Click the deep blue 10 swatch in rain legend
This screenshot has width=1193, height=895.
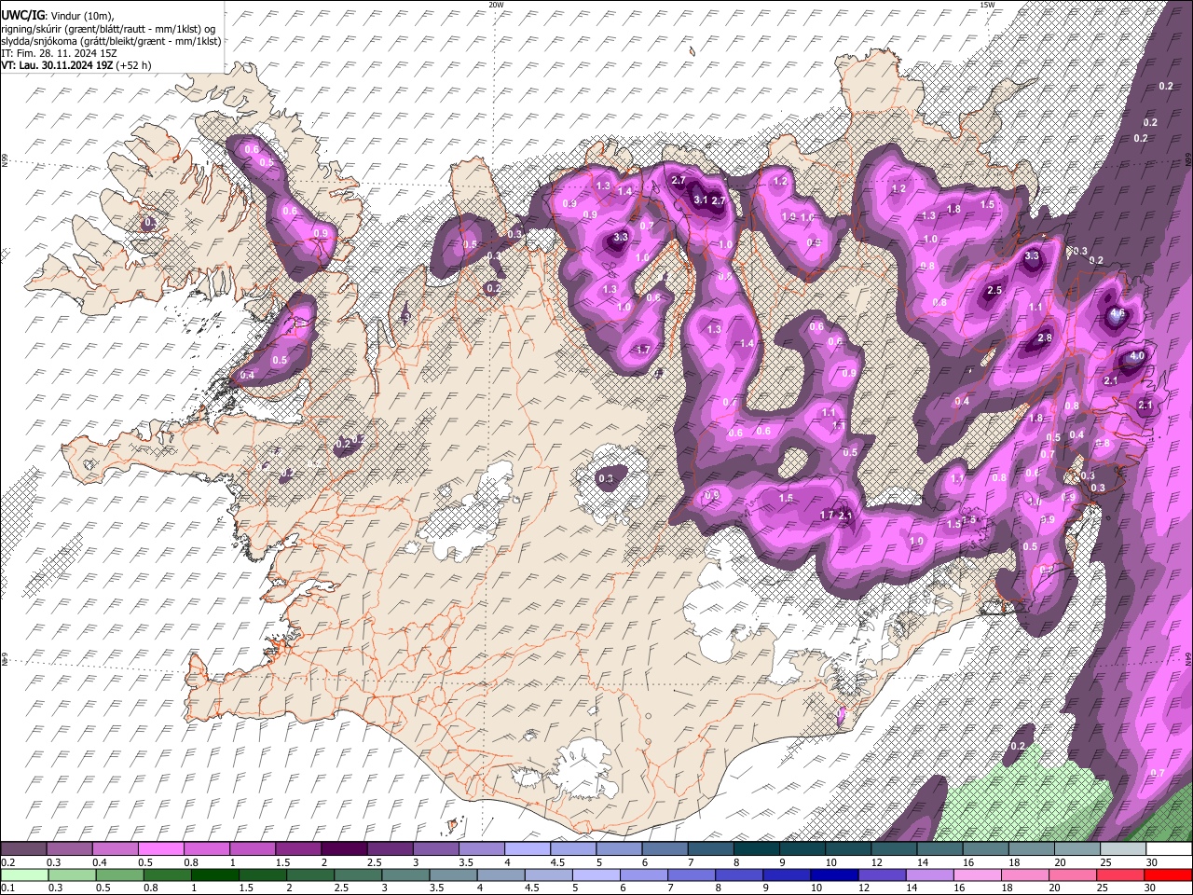(x=833, y=874)
